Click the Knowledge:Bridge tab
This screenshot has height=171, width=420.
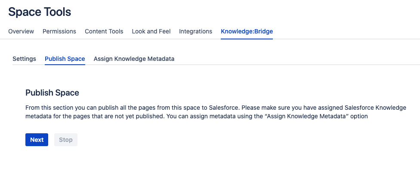(247, 31)
